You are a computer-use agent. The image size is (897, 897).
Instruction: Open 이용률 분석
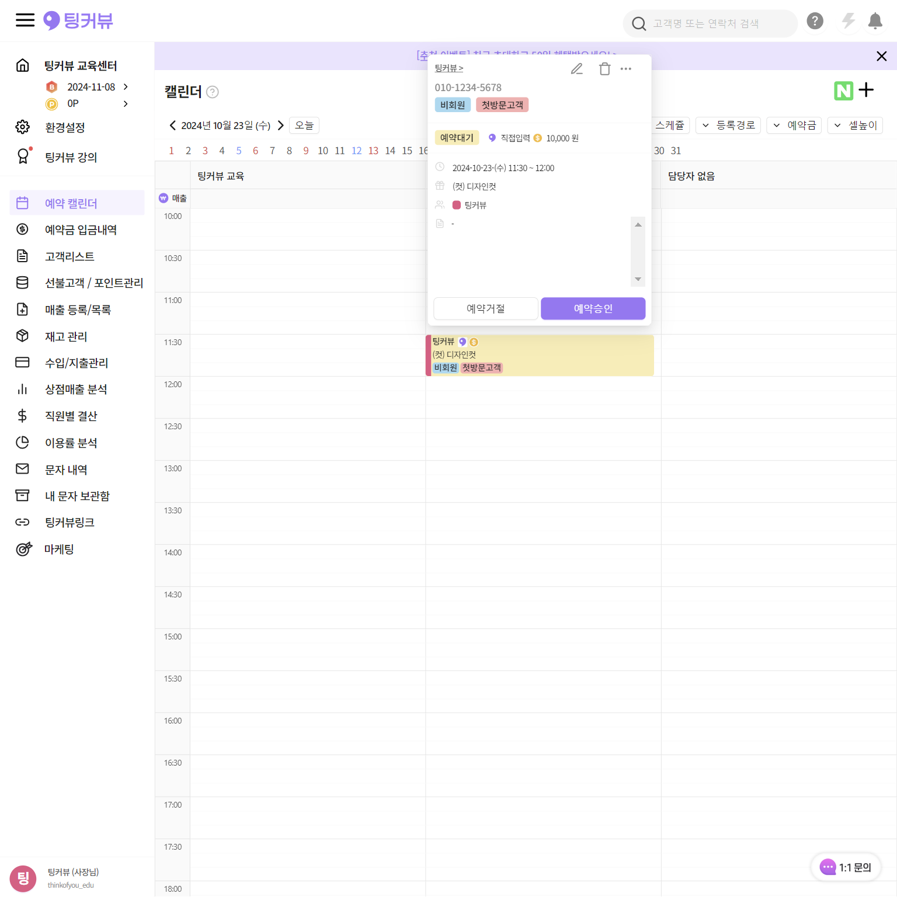[x=71, y=443]
